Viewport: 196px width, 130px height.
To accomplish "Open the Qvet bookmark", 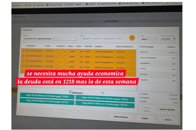I will [28, 5].
